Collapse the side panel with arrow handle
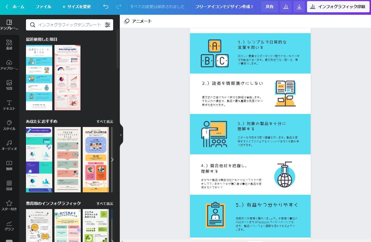The width and height of the screenshot is (371, 242). point(121,135)
